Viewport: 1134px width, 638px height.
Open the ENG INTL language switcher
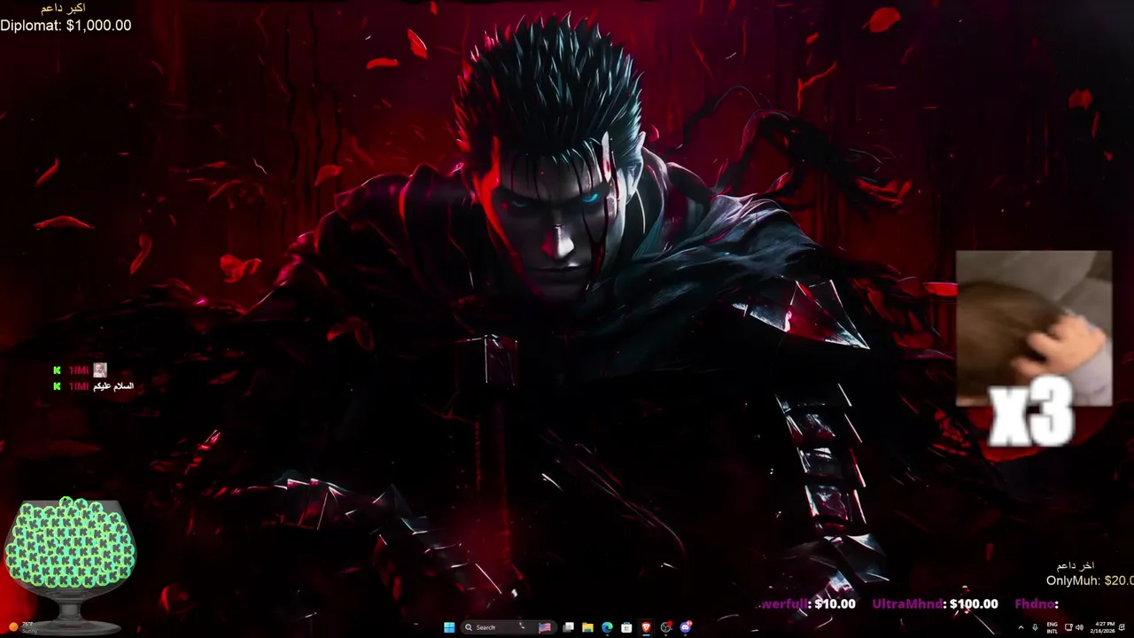pyautogui.click(x=1052, y=627)
